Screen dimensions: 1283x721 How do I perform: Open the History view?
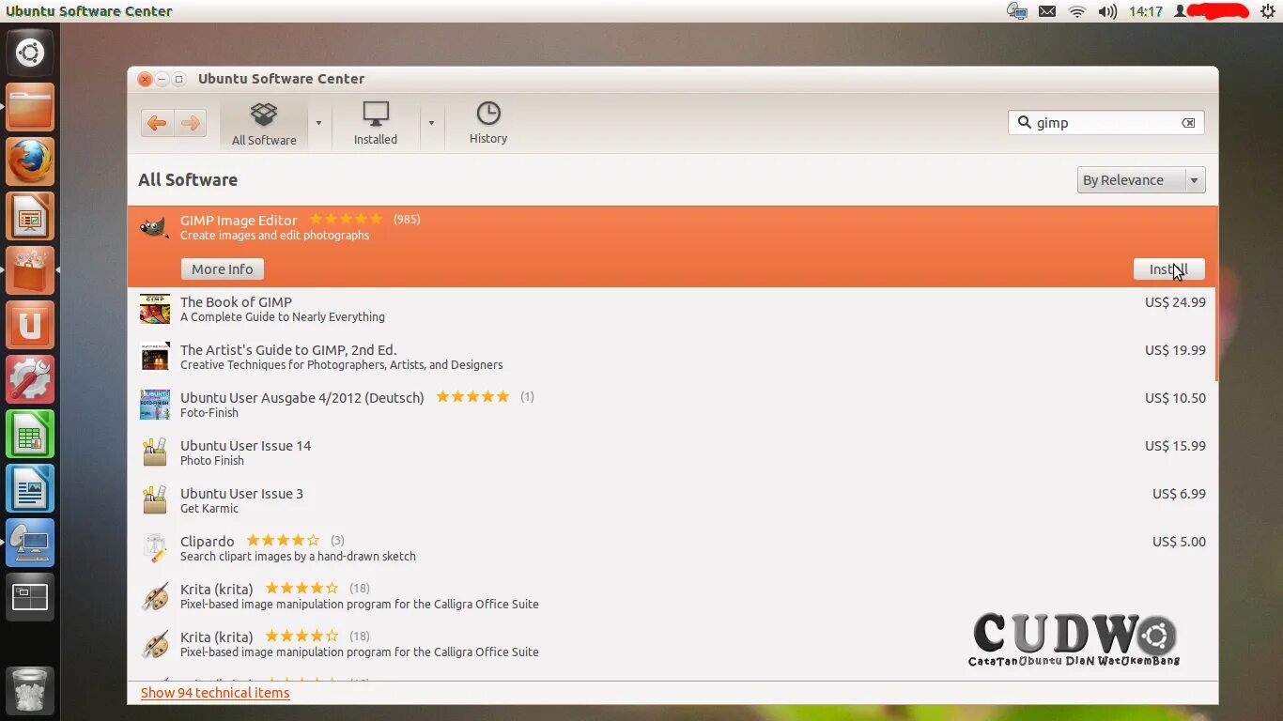[x=488, y=124]
